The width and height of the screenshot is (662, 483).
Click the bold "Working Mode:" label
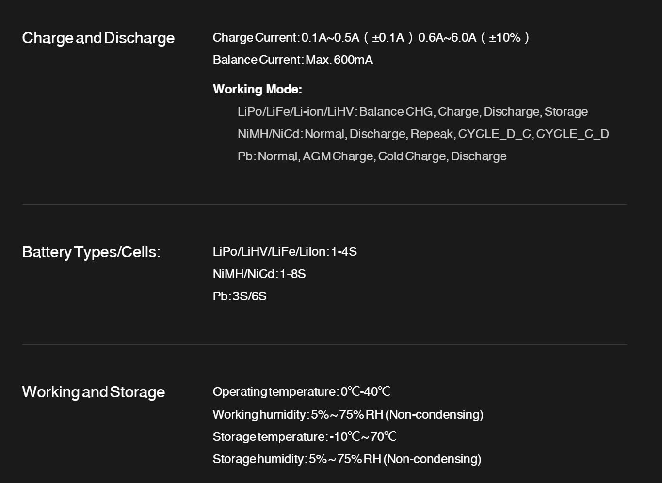(257, 89)
